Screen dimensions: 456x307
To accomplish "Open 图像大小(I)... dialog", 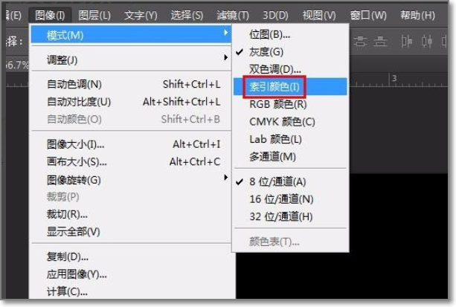I will click(x=131, y=144).
